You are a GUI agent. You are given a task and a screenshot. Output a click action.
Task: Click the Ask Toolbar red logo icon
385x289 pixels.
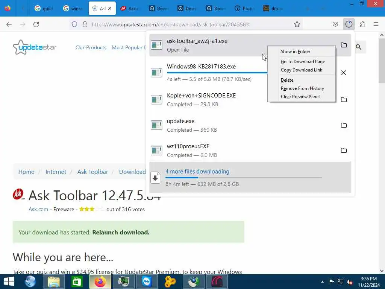click(x=18, y=195)
